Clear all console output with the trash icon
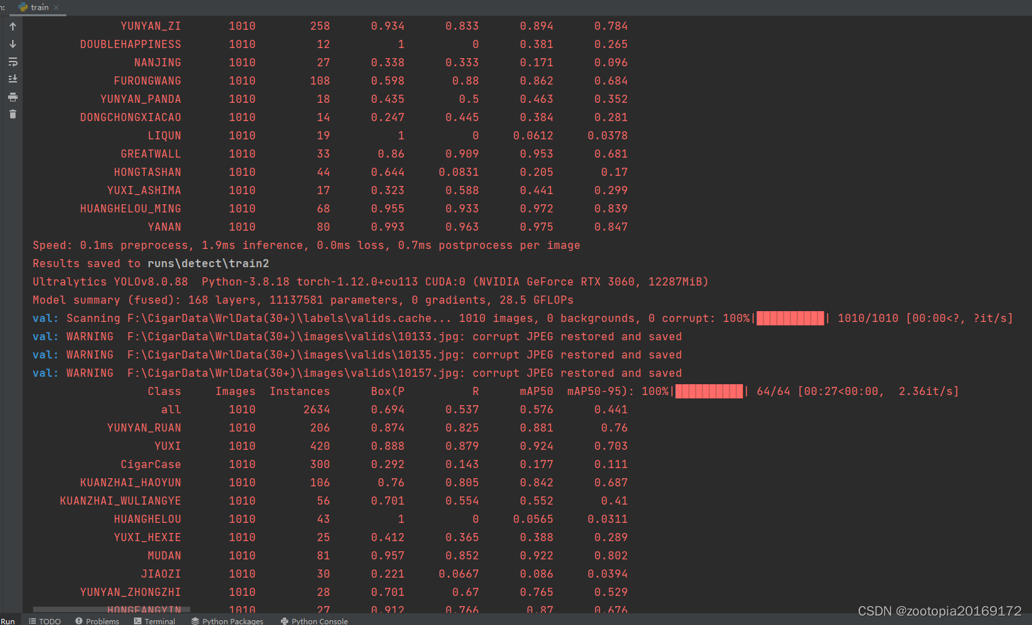 12,114
